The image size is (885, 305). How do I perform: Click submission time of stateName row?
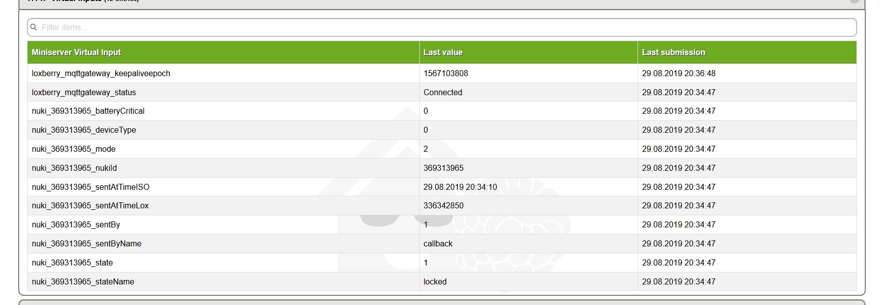679,281
